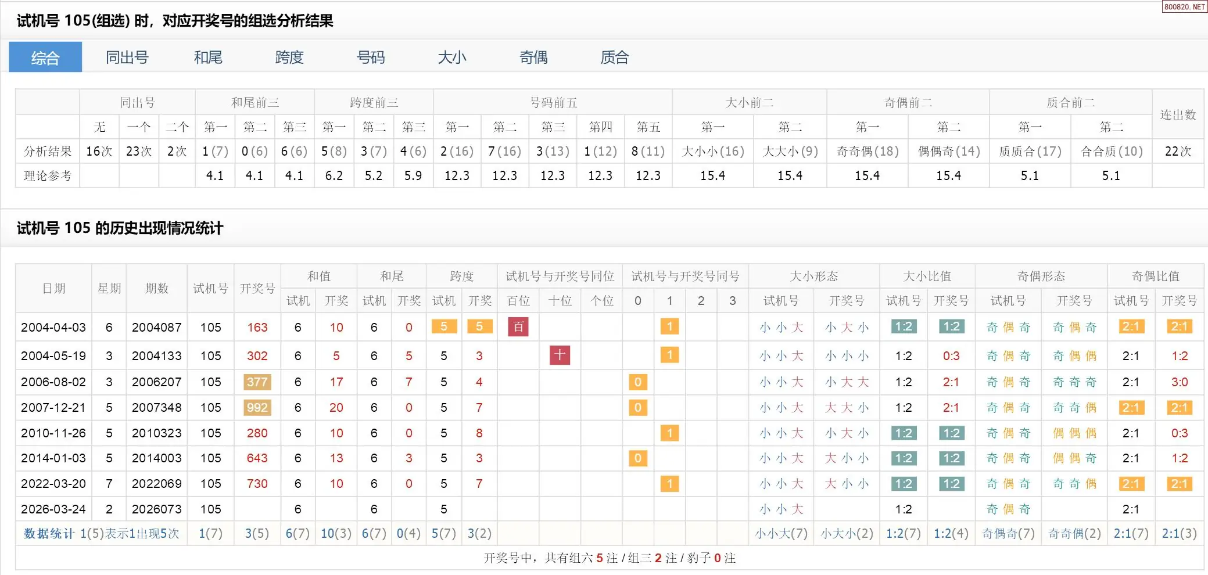The height and width of the screenshot is (575, 1208).
Task: Click the red 百 position badge
Action: pyautogui.click(x=518, y=327)
